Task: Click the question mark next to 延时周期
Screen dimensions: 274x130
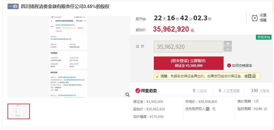Action: pos(265,109)
